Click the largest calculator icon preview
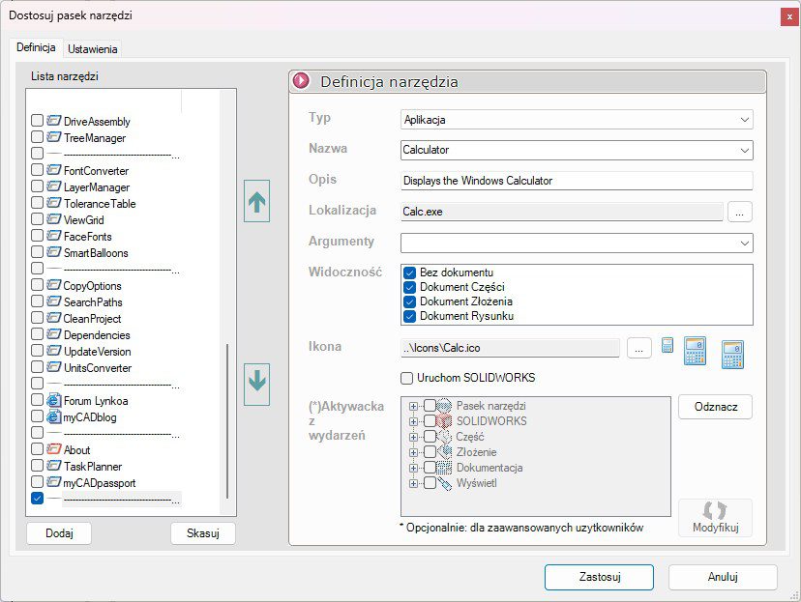The width and height of the screenshot is (801, 602). [x=732, y=354]
